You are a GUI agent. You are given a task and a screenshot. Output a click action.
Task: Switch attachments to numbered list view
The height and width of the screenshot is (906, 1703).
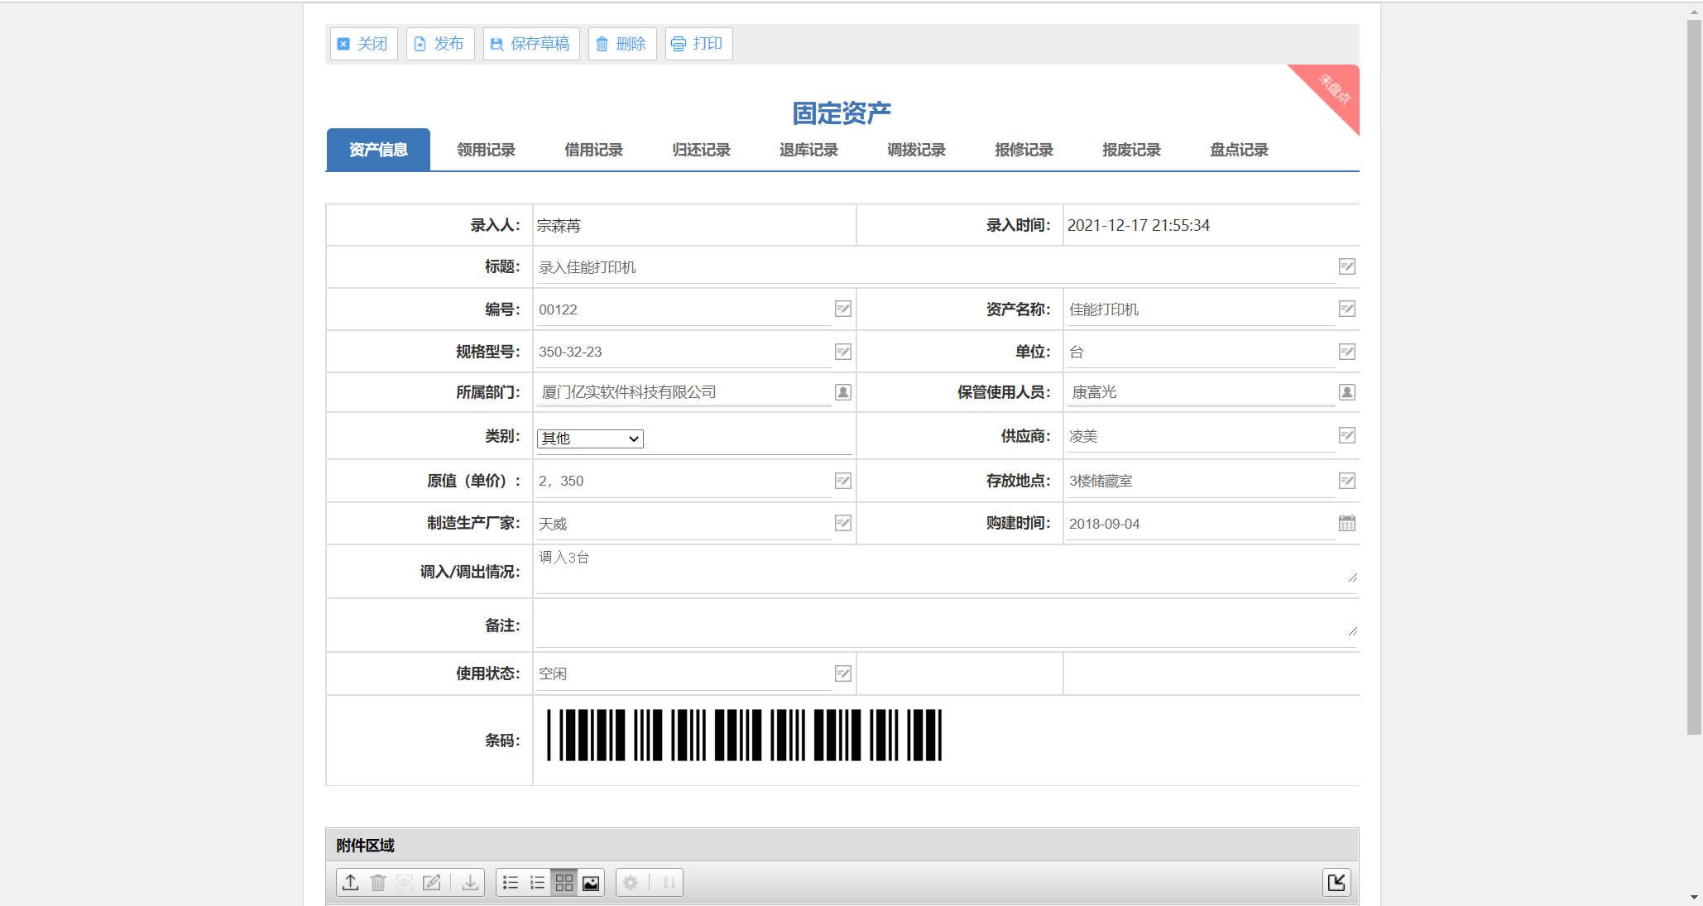(537, 883)
